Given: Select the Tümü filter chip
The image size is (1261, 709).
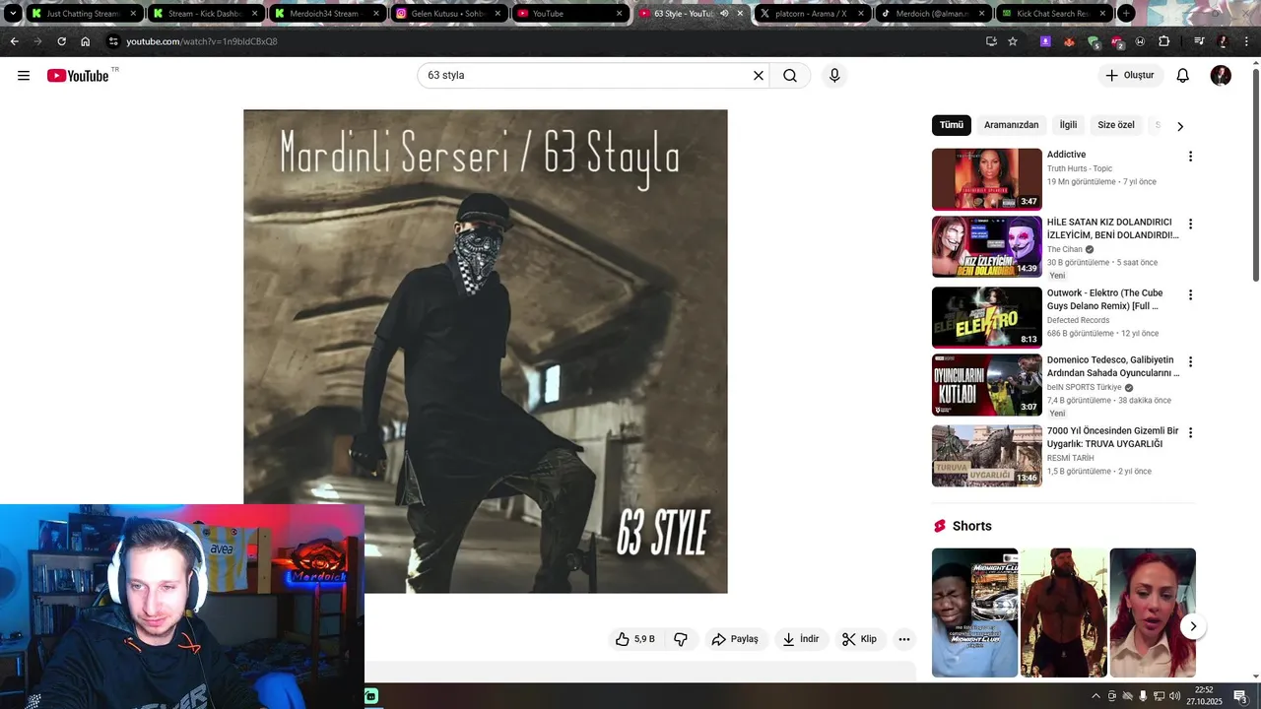Looking at the screenshot, I should coord(952,125).
